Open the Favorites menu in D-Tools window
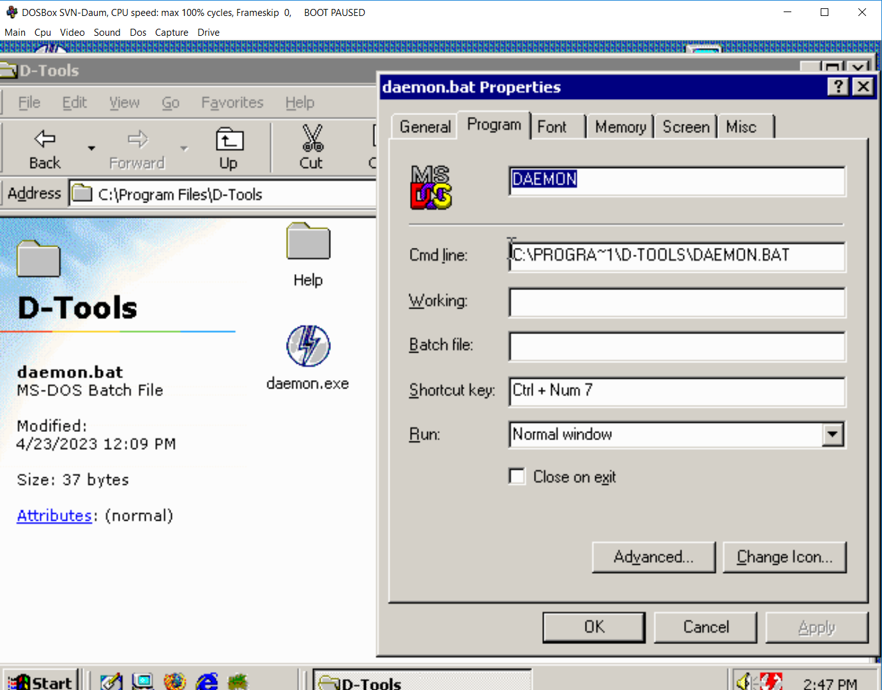This screenshot has width=882, height=690. tap(232, 102)
